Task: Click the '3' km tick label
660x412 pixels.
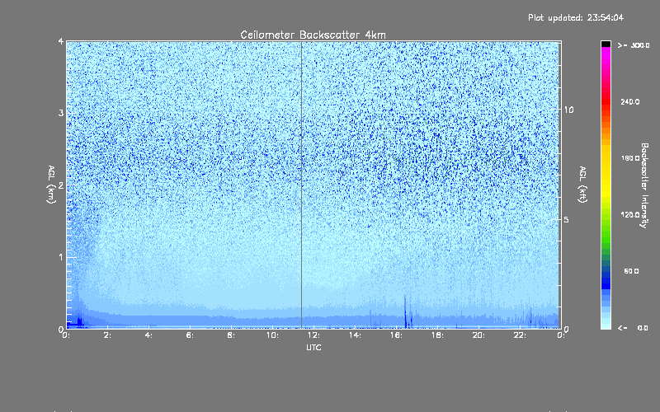Action: pos(61,113)
